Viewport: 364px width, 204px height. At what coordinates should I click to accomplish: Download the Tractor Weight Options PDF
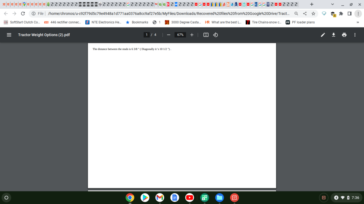point(334,35)
